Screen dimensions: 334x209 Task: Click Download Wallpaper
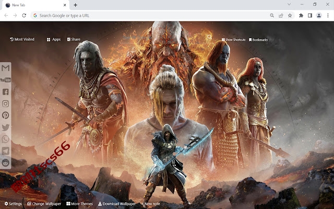[x=117, y=204]
